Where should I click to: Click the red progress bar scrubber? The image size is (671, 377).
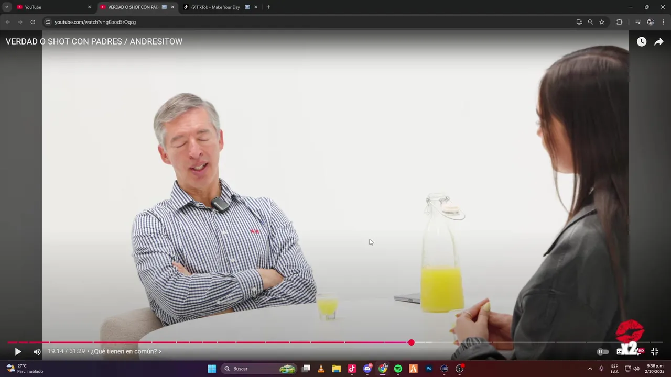point(411,342)
